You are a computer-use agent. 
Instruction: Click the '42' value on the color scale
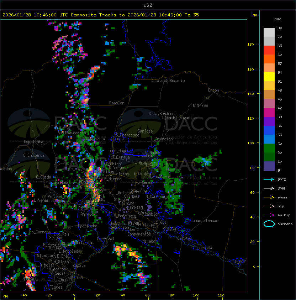[x=280, y=108]
